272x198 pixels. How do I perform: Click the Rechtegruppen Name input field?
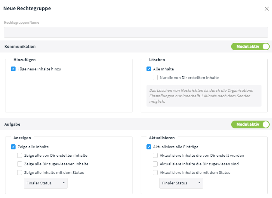136,32
